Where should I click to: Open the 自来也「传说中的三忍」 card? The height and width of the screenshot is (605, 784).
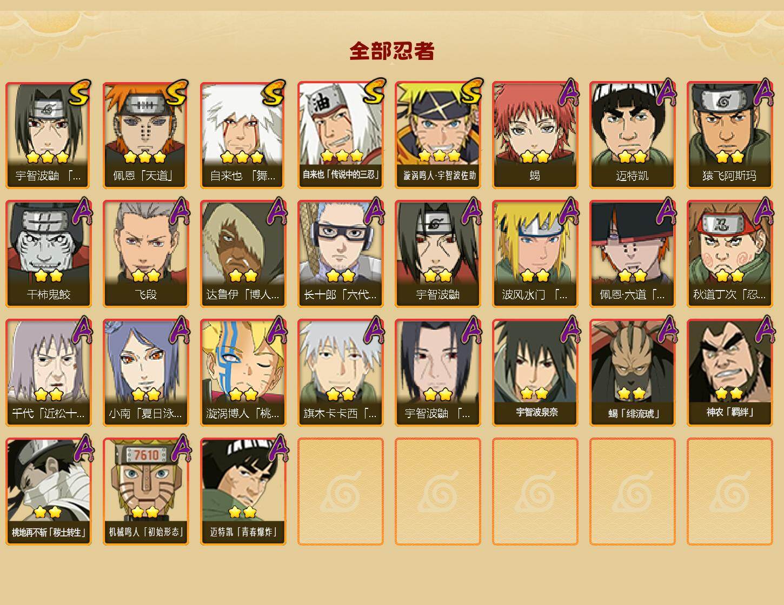tap(340, 135)
